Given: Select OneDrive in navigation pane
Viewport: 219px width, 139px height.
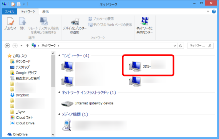Looking at the screenshot, I should (17, 134).
